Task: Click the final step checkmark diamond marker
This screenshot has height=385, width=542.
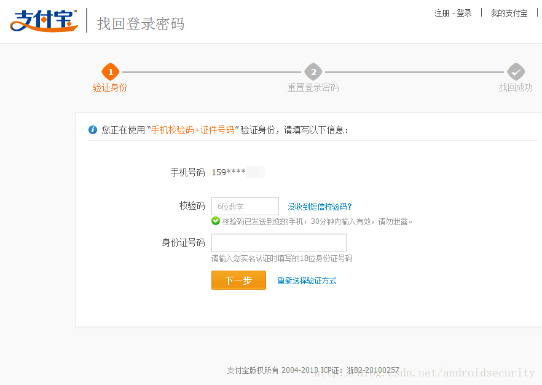Action: pos(516,71)
